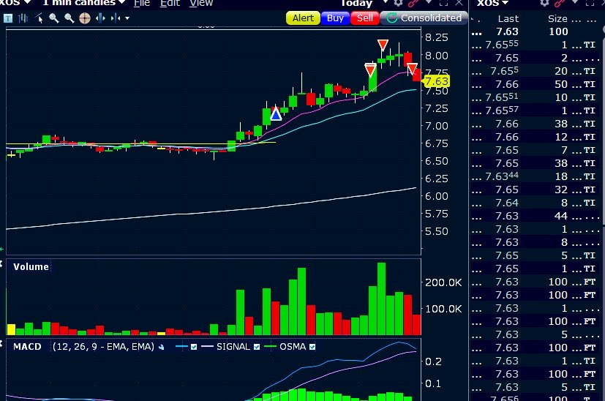Screen dimensions: 605x401
Task: Click MACD parameters (12, 26, 9 - EMA, EMA)
Action: pyautogui.click(x=103, y=347)
